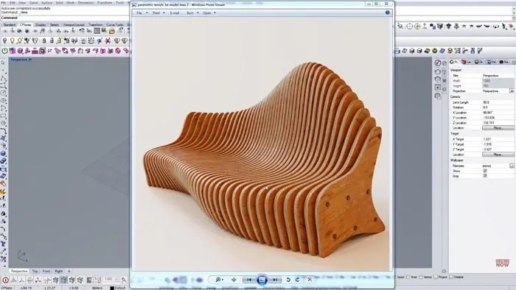This screenshot has height=290, width=516.
Task: Click the crosshair circle target icon in the top-right toolbar
Action: click(x=410, y=26)
